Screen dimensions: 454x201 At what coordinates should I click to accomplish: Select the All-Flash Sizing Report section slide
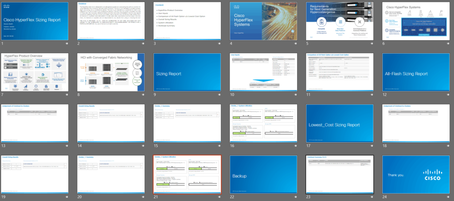click(416, 72)
